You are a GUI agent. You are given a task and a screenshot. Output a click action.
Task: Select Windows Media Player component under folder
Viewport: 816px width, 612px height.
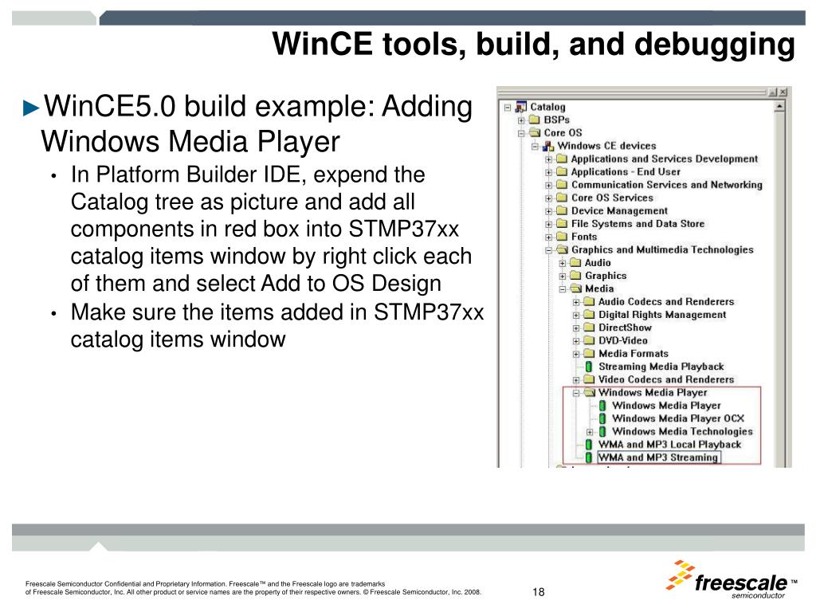click(x=666, y=406)
